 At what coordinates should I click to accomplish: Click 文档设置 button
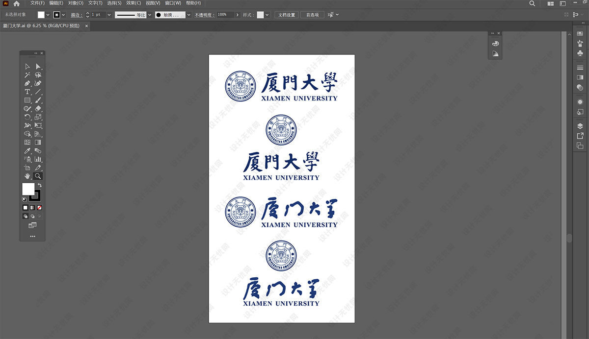point(287,15)
